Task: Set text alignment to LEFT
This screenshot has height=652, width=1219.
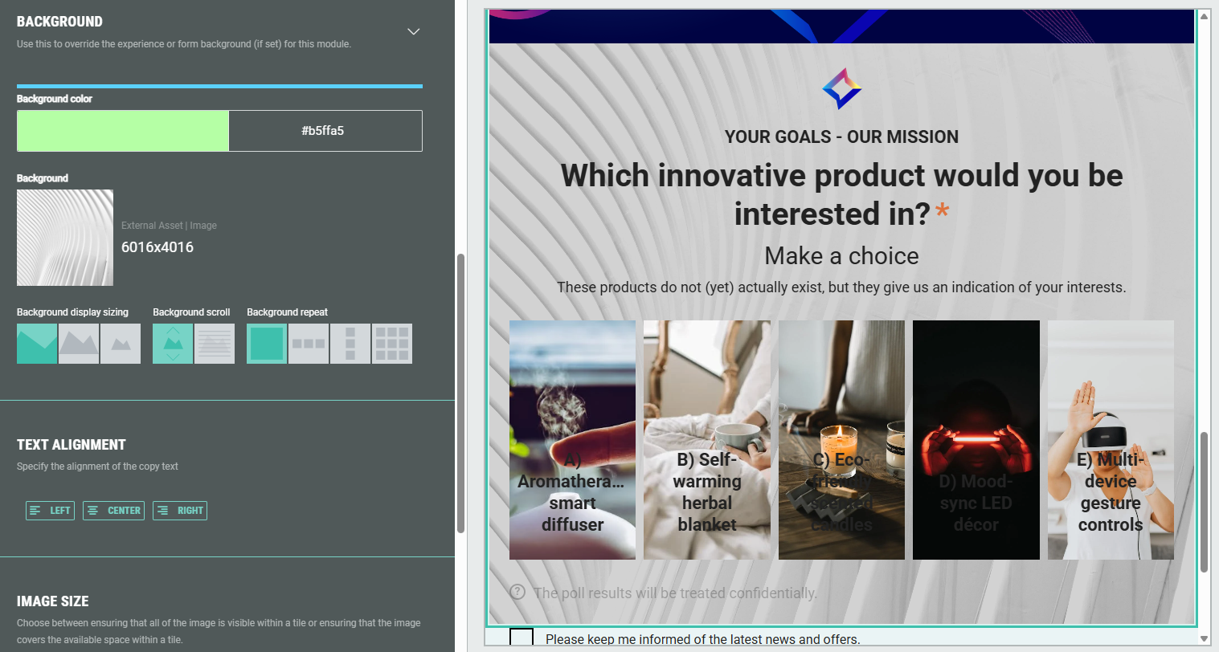Action: pyautogui.click(x=50, y=511)
